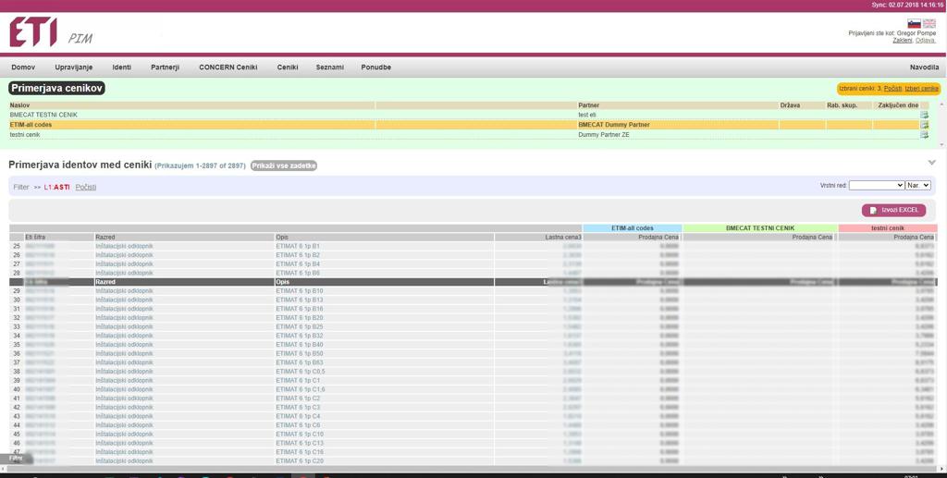Click row icon for ETIM-all codes
The width and height of the screenshot is (947, 478).
(924, 125)
